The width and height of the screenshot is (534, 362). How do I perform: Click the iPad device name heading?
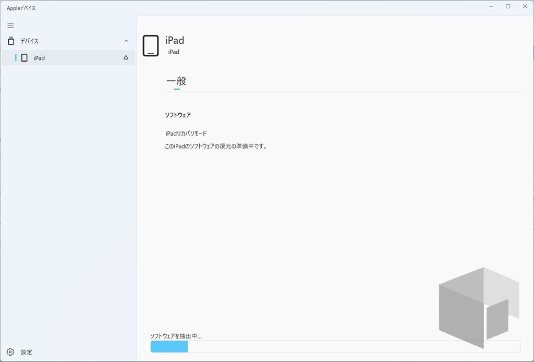tap(175, 40)
